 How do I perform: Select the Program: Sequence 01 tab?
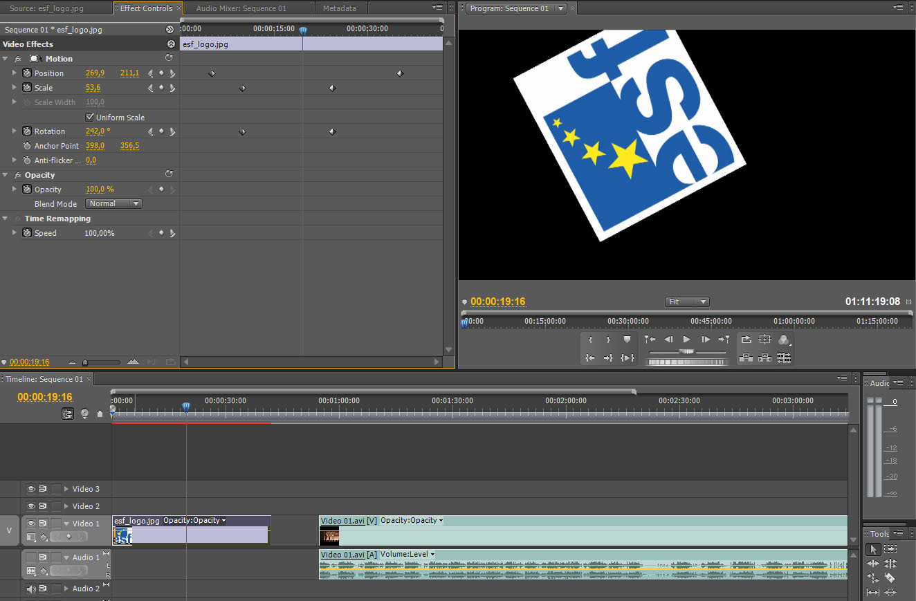(x=509, y=8)
